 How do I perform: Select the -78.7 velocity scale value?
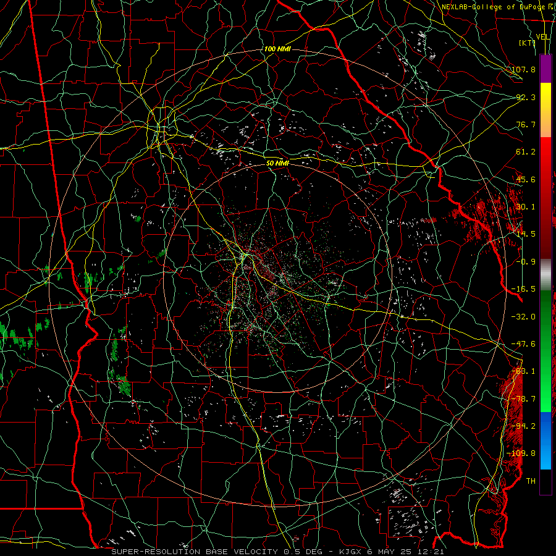coord(524,399)
